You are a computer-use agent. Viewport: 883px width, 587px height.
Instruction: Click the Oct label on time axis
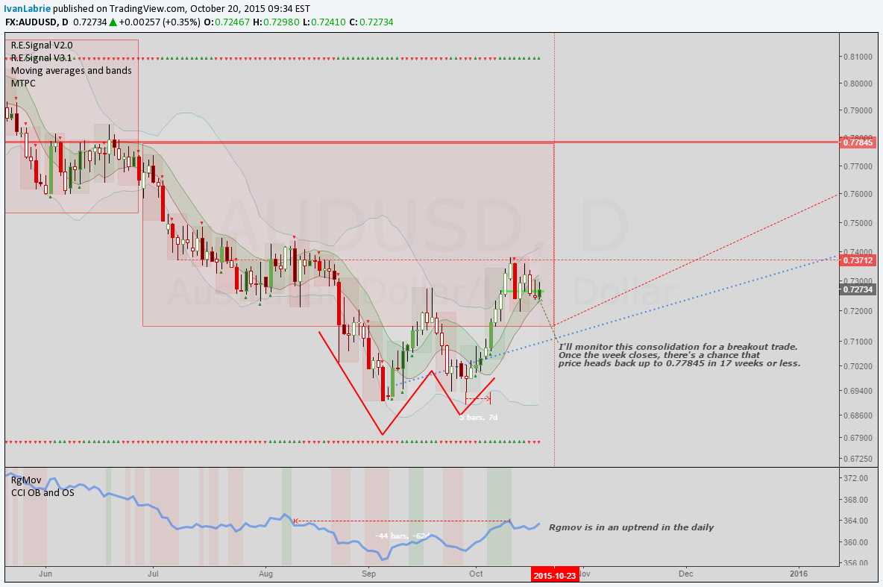(x=477, y=574)
